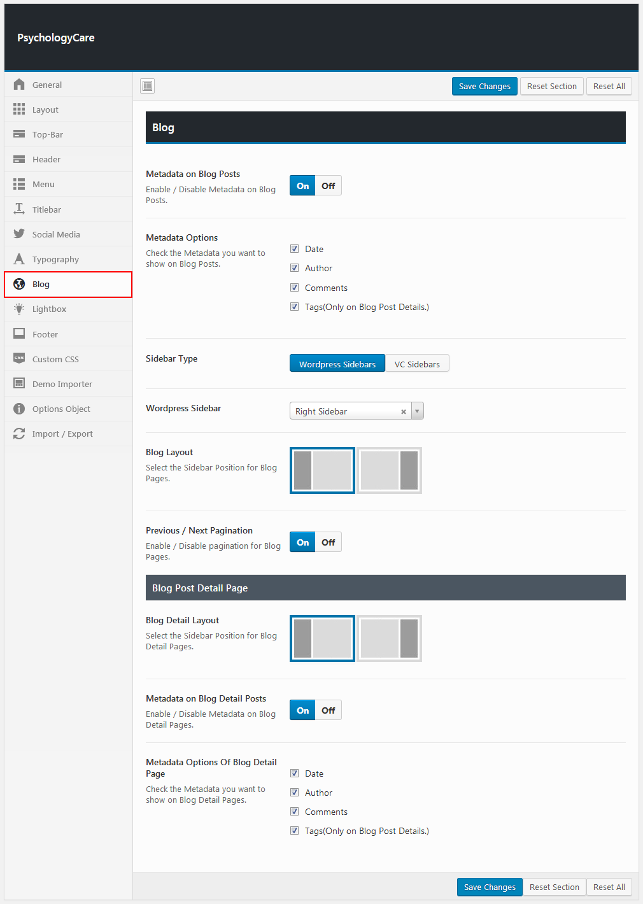Select the Social Media Twitter bird icon
643x904 pixels.
click(x=19, y=234)
